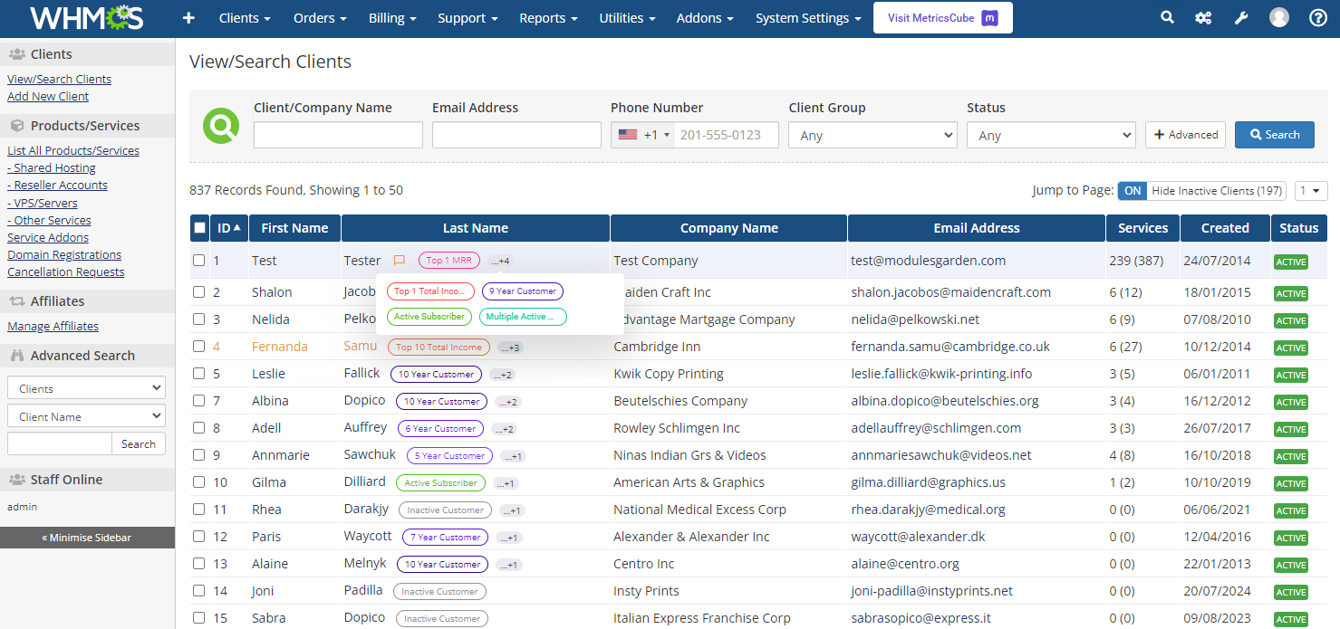The image size is (1340, 629).
Task: Open the Billing menu
Action: coord(392,17)
